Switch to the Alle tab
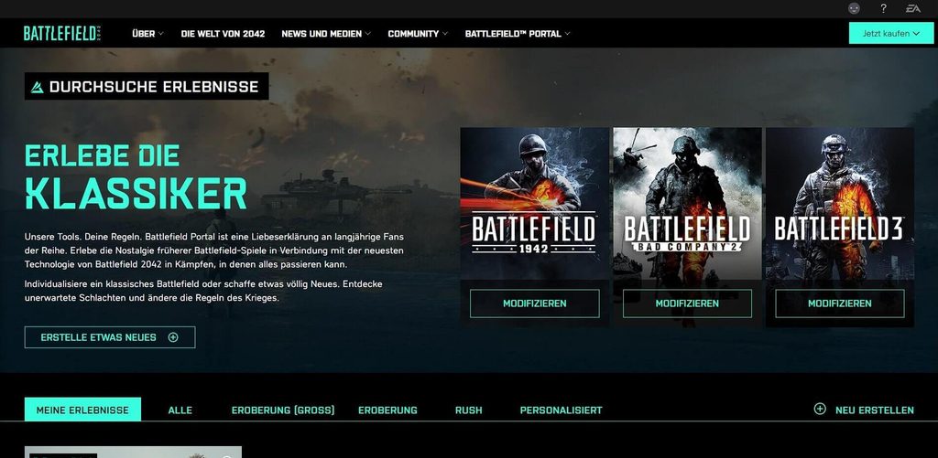 180,410
